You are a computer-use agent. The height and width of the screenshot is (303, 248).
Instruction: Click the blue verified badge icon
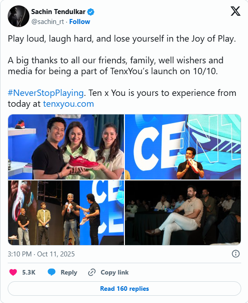[x=91, y=12]
